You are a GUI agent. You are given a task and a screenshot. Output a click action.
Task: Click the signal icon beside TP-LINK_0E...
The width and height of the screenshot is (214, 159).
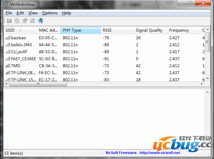point(8,73)
